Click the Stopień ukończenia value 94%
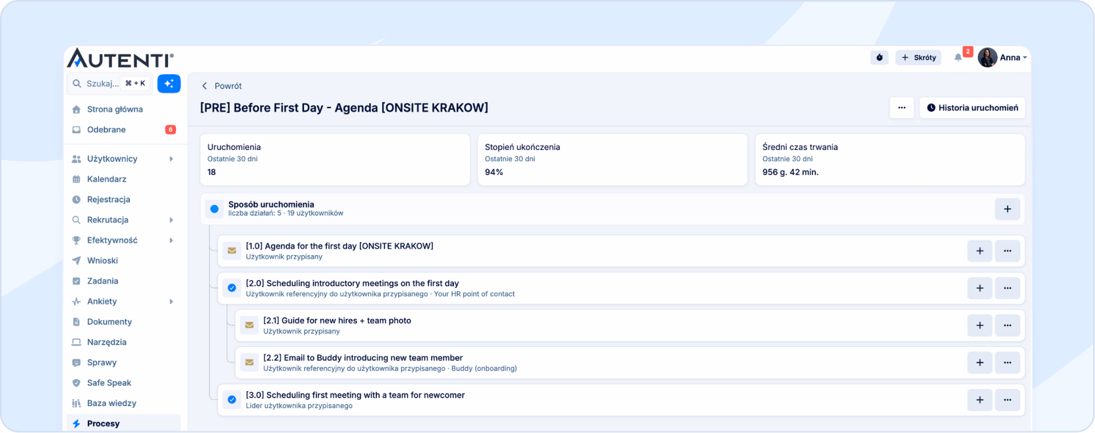 (x=494, y=172)
